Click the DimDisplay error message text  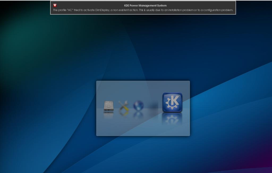click(x=143, y=10)
